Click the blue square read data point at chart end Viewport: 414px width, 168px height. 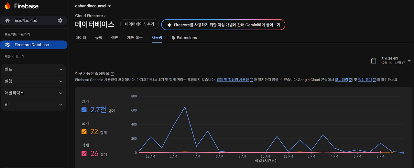pyautogui.click(x=403, y=153)
